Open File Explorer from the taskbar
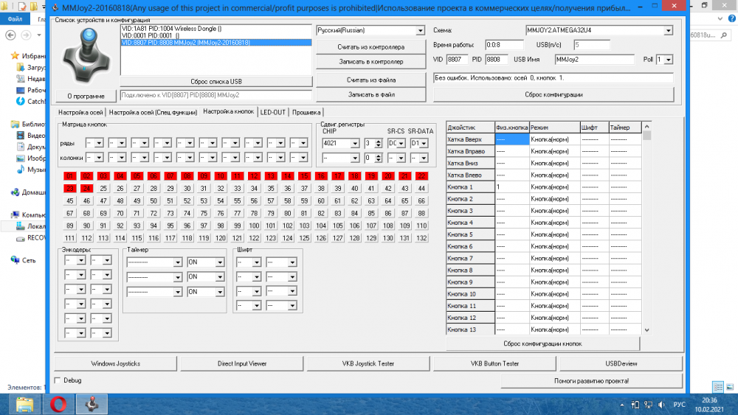The height and width of the screenshot is (415, 738). (25, 404)
